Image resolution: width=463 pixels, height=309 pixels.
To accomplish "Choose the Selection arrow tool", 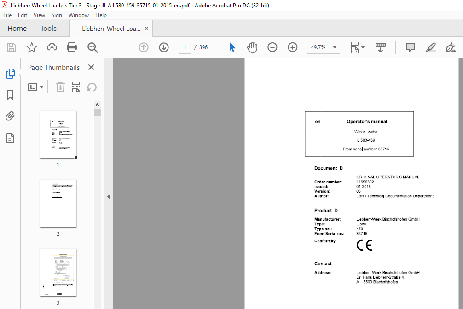I will click(x=232, y=47).
